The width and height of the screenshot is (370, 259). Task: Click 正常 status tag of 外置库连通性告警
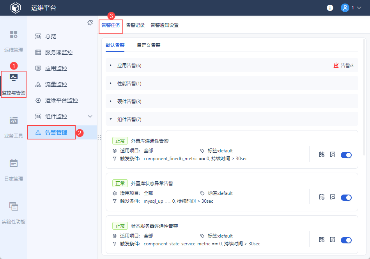pyautogui.click(x=120, y=141)
